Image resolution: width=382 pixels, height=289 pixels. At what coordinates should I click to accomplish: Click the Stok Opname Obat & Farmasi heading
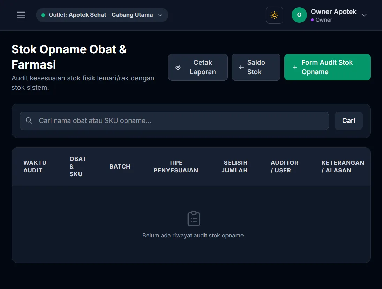(69, 57)
